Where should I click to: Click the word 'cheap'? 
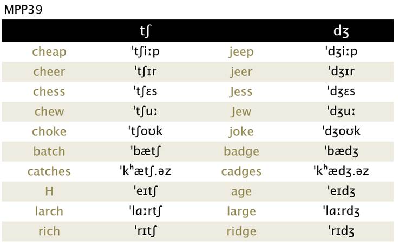(49, 52)
